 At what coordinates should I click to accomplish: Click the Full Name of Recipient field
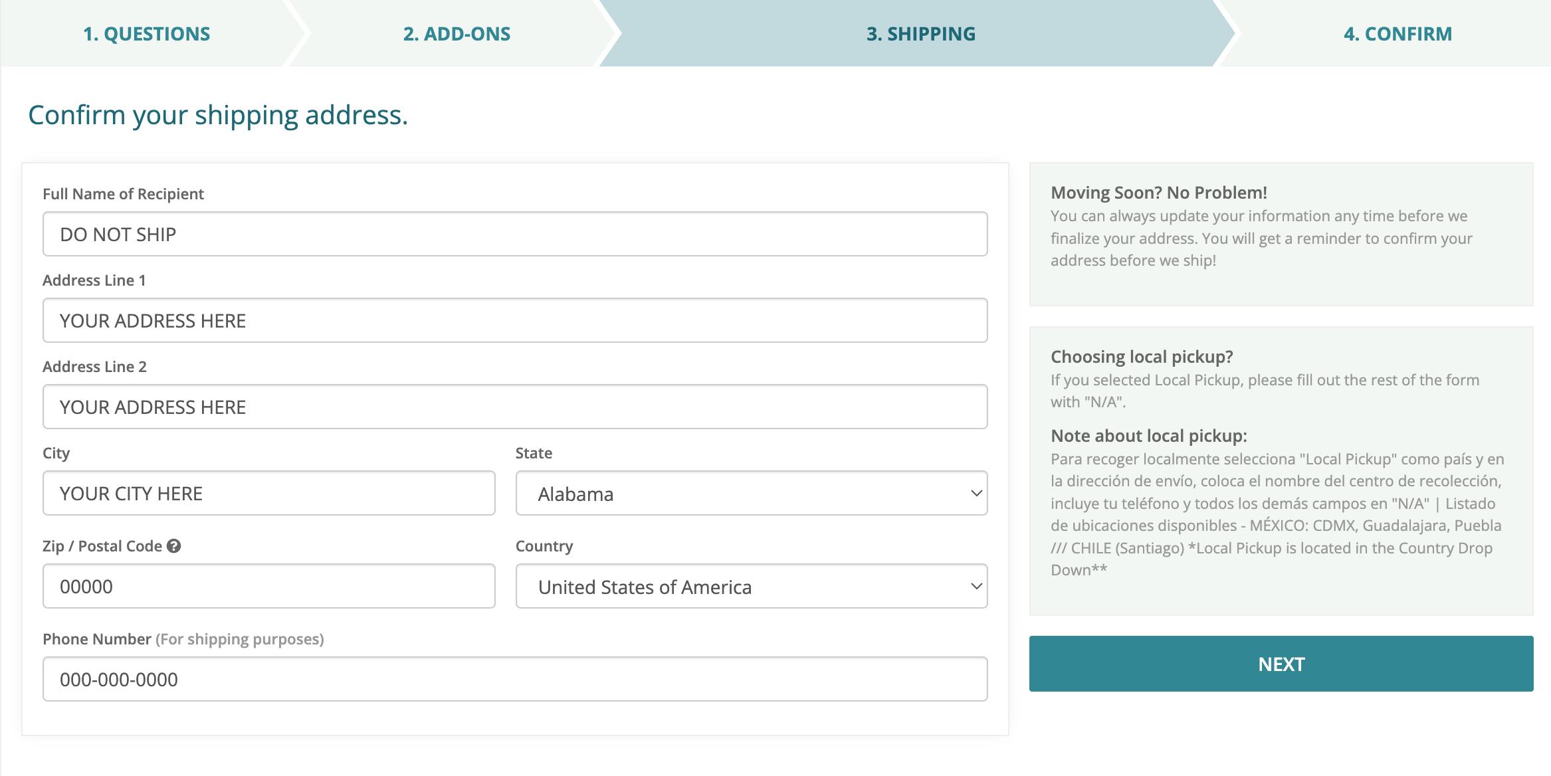pyautogui.click(x=515, y=235)
